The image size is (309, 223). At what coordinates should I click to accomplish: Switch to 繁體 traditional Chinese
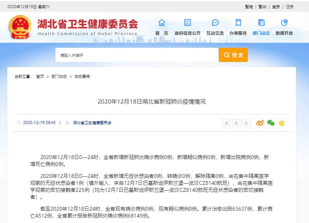(262, 7)
